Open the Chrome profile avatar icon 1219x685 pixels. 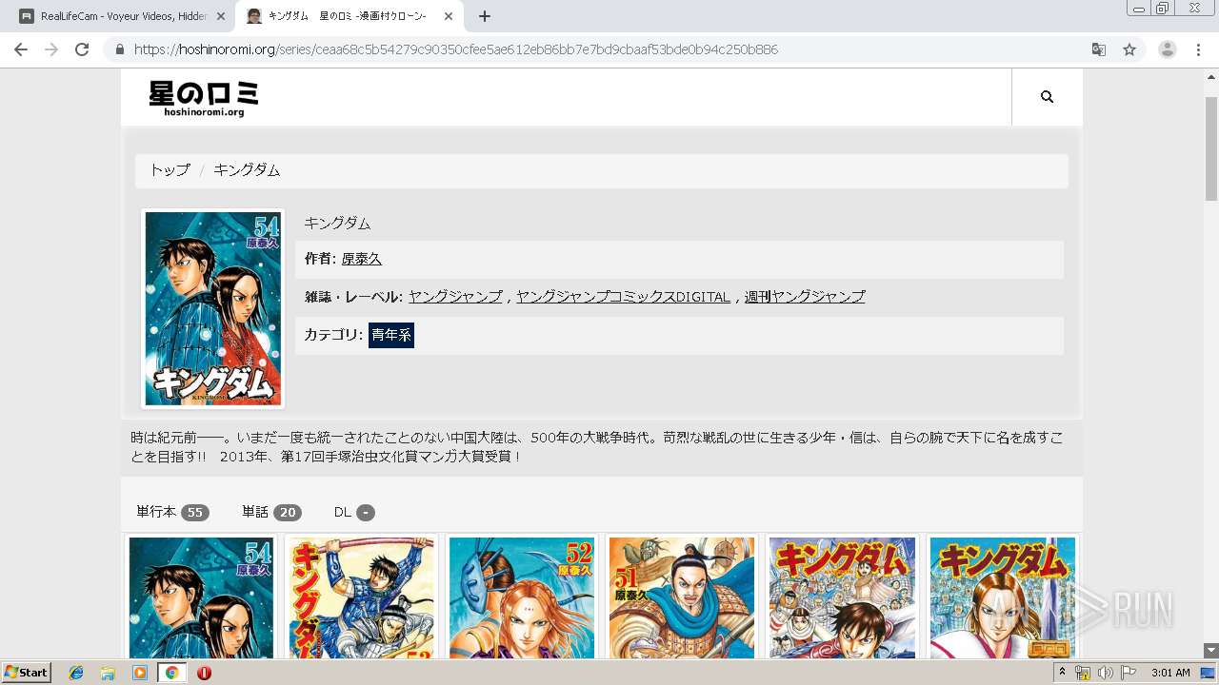click(x=1167, y=49)
